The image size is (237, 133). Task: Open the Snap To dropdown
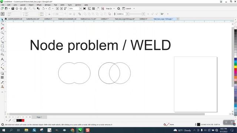(114, 8)
